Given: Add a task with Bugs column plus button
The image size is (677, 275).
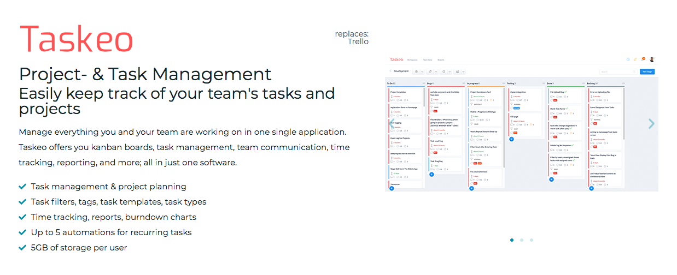Looking at the screenshot, I should point(431,174).
